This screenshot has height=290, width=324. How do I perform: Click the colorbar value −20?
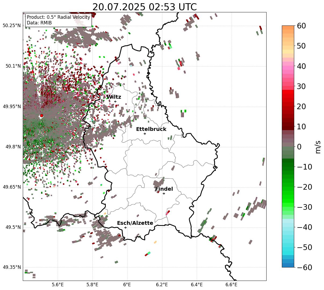(x=304, y=187)
